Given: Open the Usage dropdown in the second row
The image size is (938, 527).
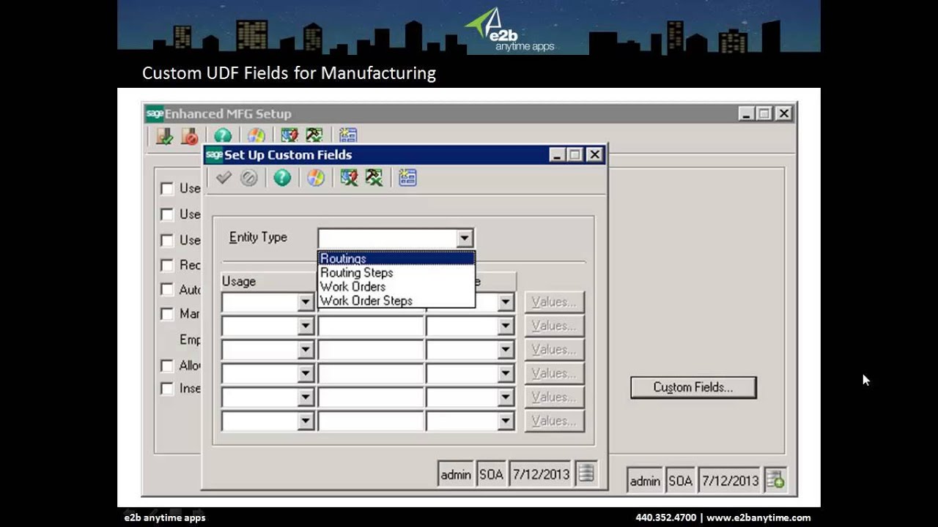Looking at the screenshot, I should 306,326.
